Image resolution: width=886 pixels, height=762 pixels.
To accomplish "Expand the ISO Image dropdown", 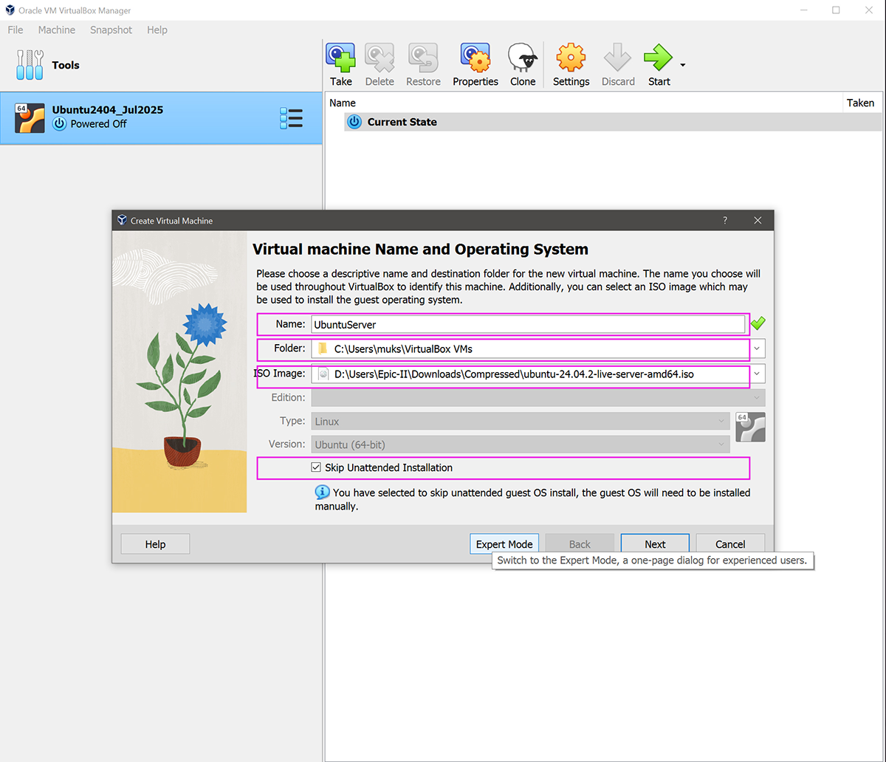I will point(758,374).
